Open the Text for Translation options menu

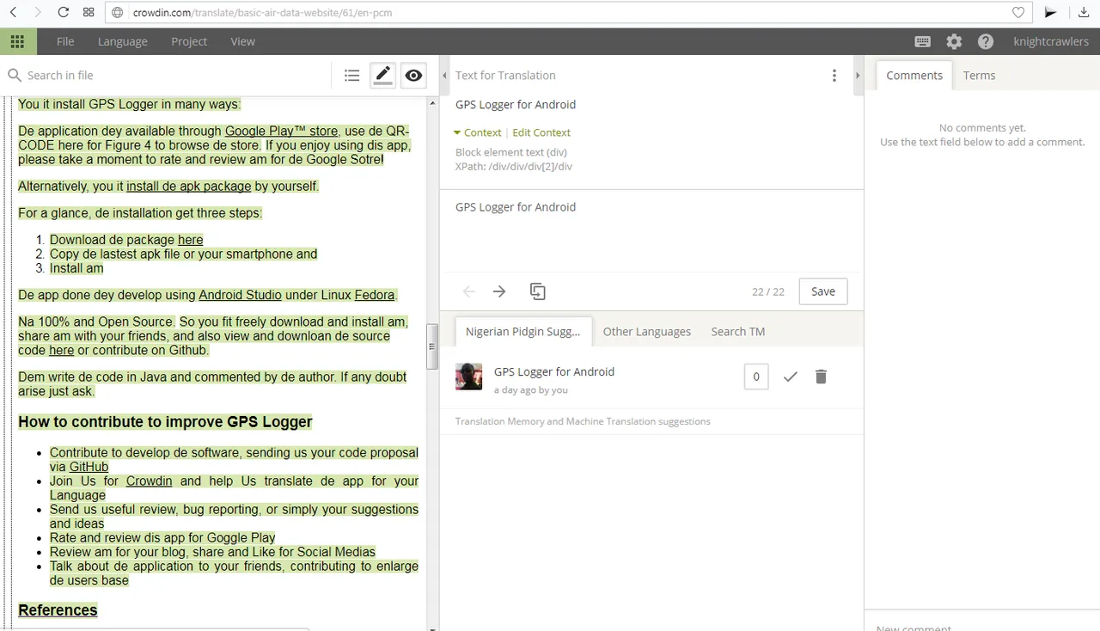coord(834,76)
